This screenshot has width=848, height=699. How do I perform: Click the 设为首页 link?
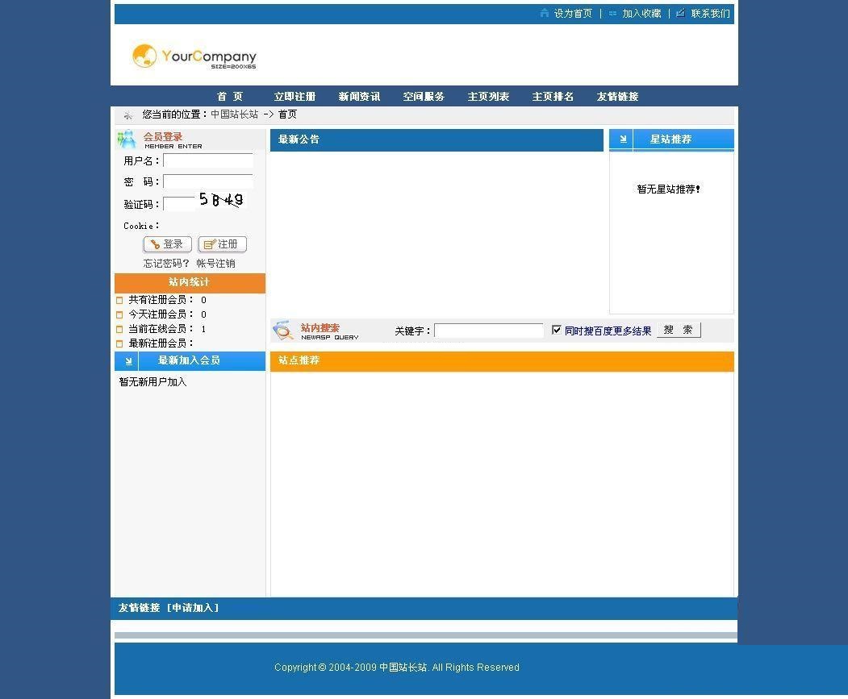pos(573,14)
